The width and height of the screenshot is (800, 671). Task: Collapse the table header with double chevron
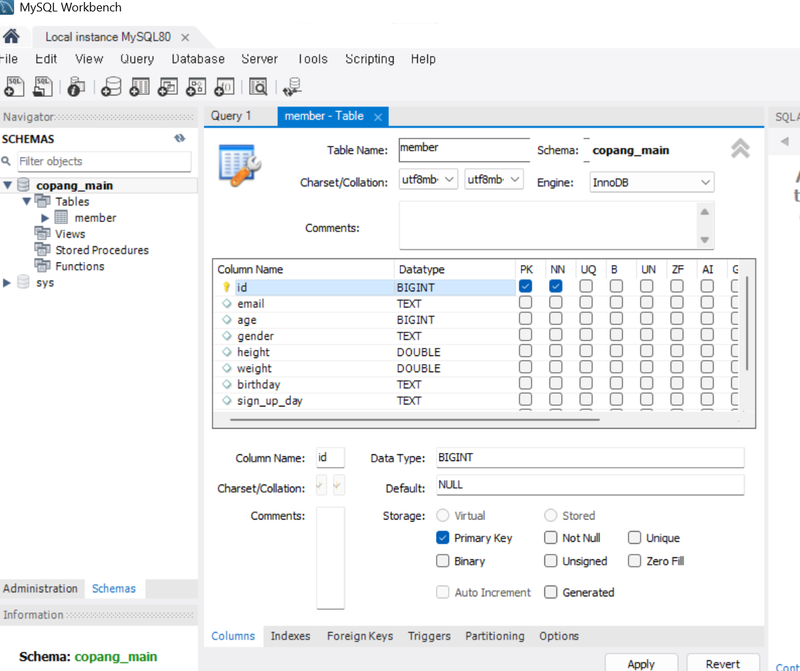(x=740, y=149)
